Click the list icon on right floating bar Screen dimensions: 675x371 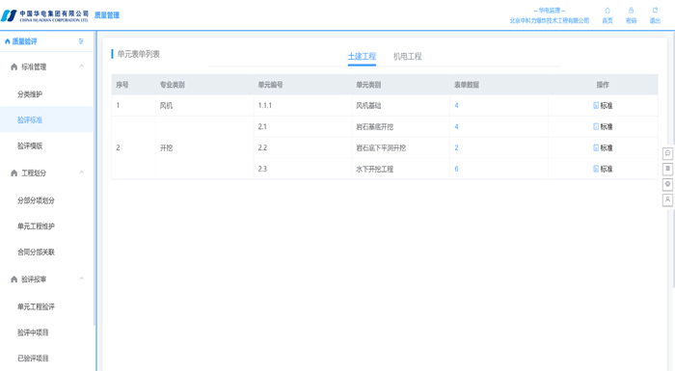pyautogui.click(x=667, y=169)
